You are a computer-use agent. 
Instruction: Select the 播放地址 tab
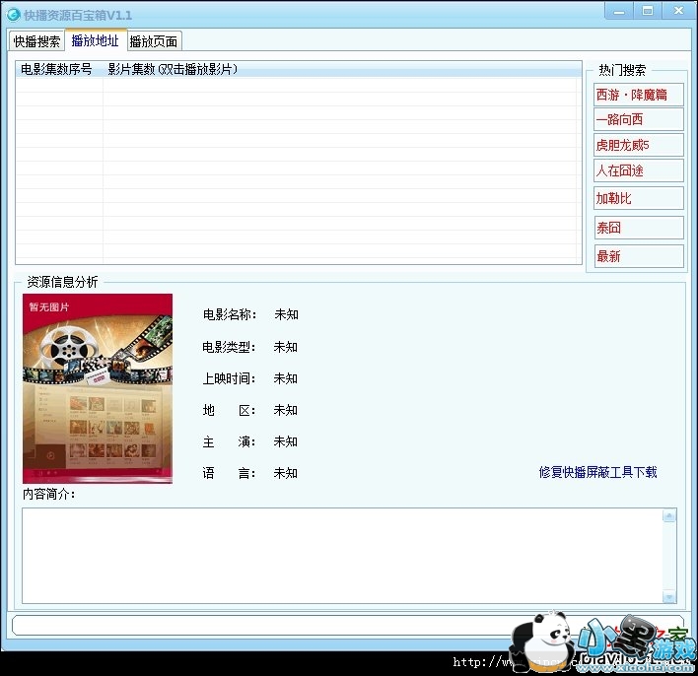(96, 40)
